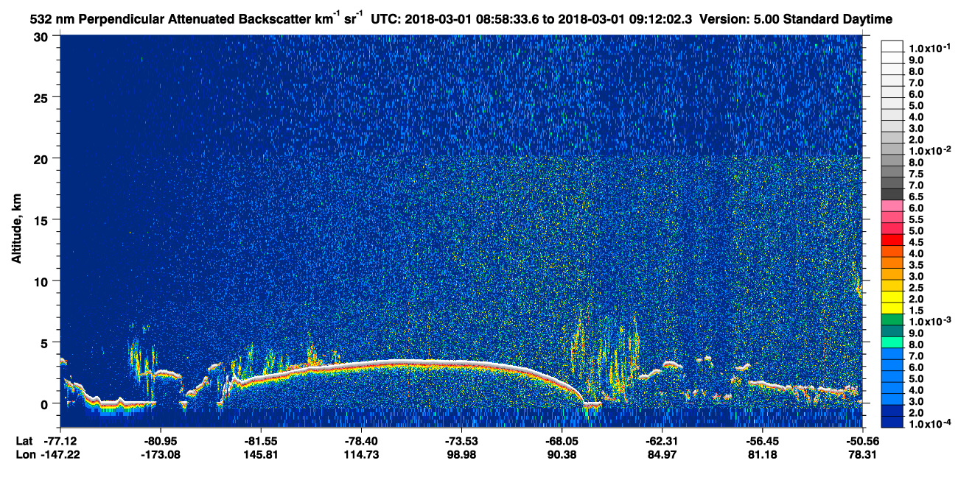The image size is (958, 491).
Task: Click the bright red color bar swatch
Action: point(892,240)
